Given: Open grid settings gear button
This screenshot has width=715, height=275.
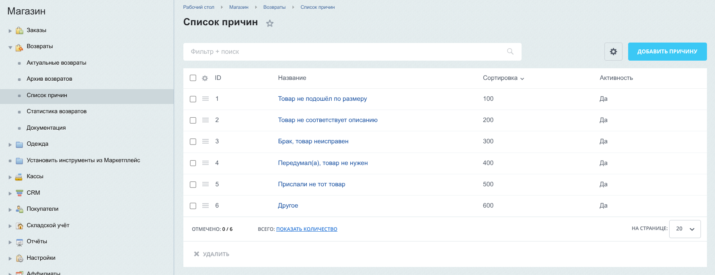Looking at the screenshot, I should 613,51.
